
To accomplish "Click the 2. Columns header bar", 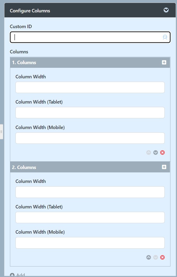I will [x=90, y=167].
